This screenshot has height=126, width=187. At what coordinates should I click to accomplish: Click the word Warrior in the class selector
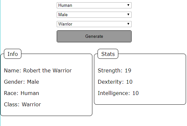(65, 24)
